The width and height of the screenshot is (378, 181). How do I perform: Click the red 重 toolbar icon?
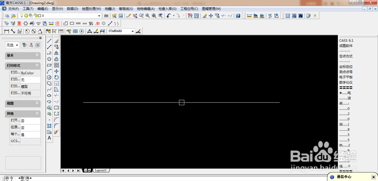point(19,23)
